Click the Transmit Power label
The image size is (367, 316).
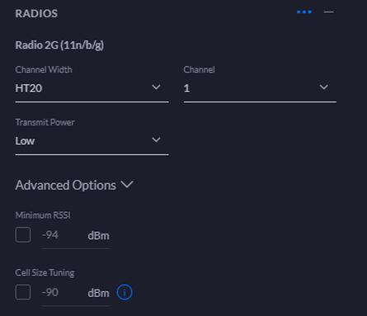pos(45,122)
